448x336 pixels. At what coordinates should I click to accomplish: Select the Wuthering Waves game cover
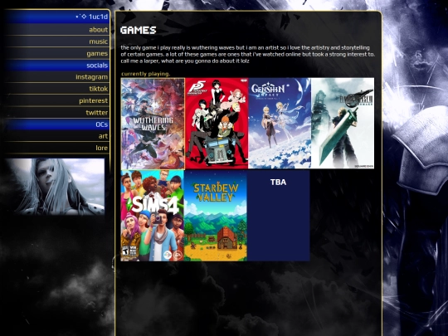[x=153, y=124]
